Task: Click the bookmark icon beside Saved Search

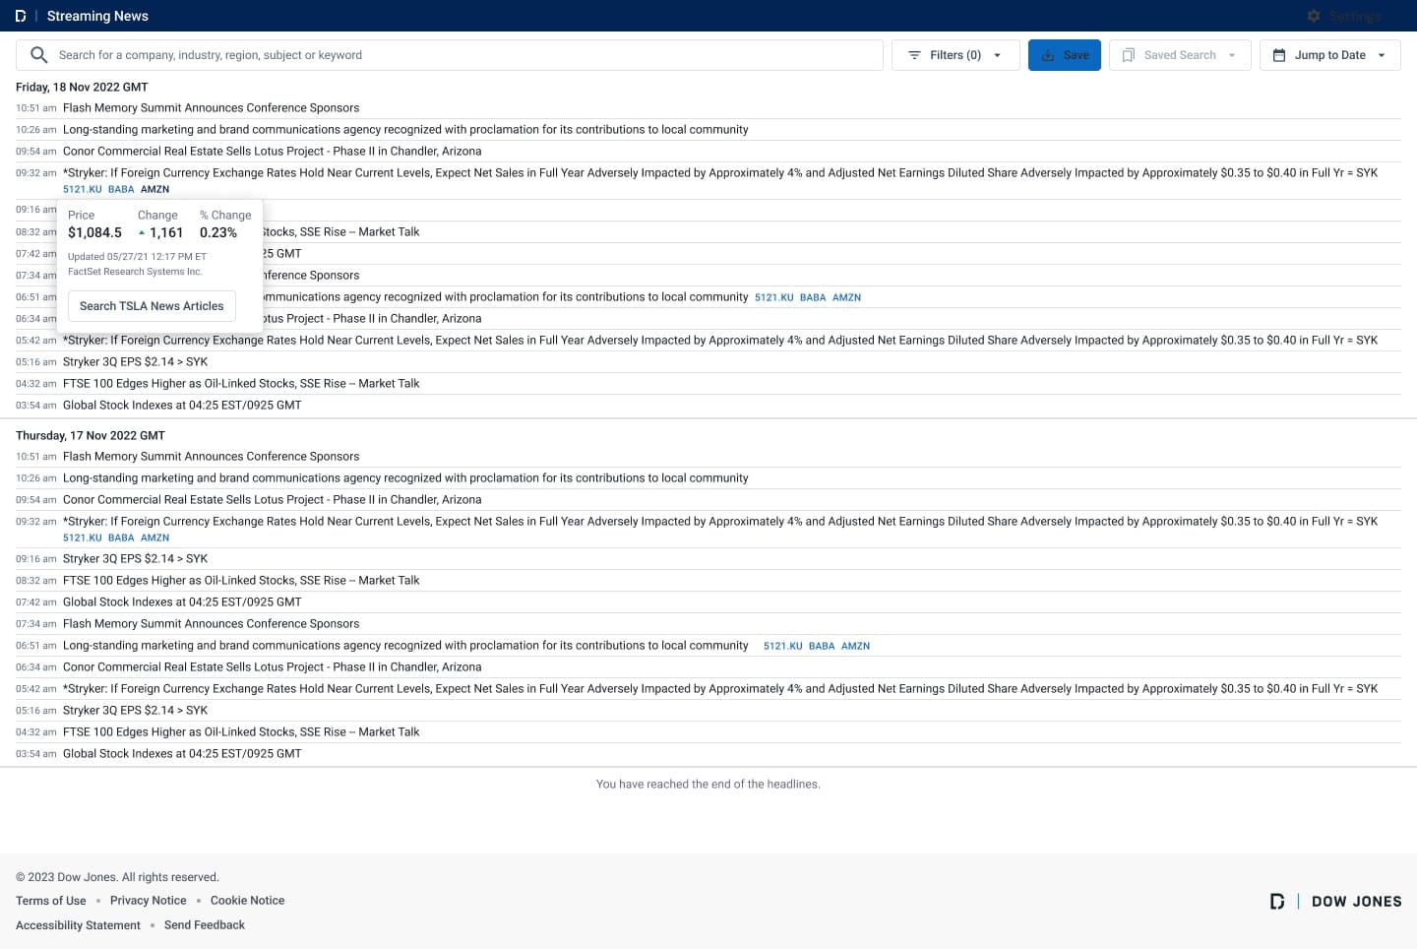Action: coord(1129,55)
